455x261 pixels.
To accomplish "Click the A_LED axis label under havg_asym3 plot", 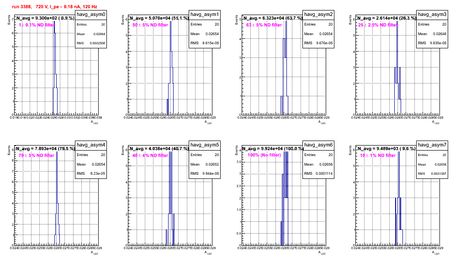I will pos(436,123).
